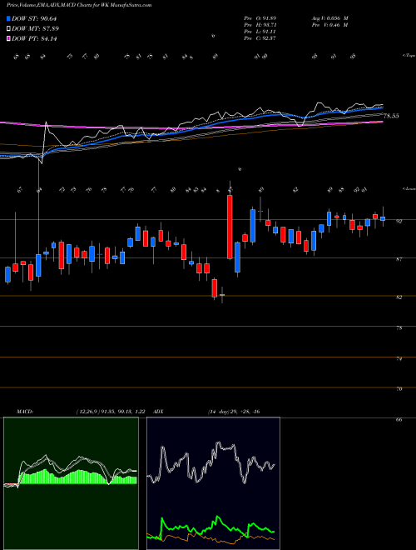Click the 82 price axis label
This screenshot has height=550, width=416.
point(399,297)
